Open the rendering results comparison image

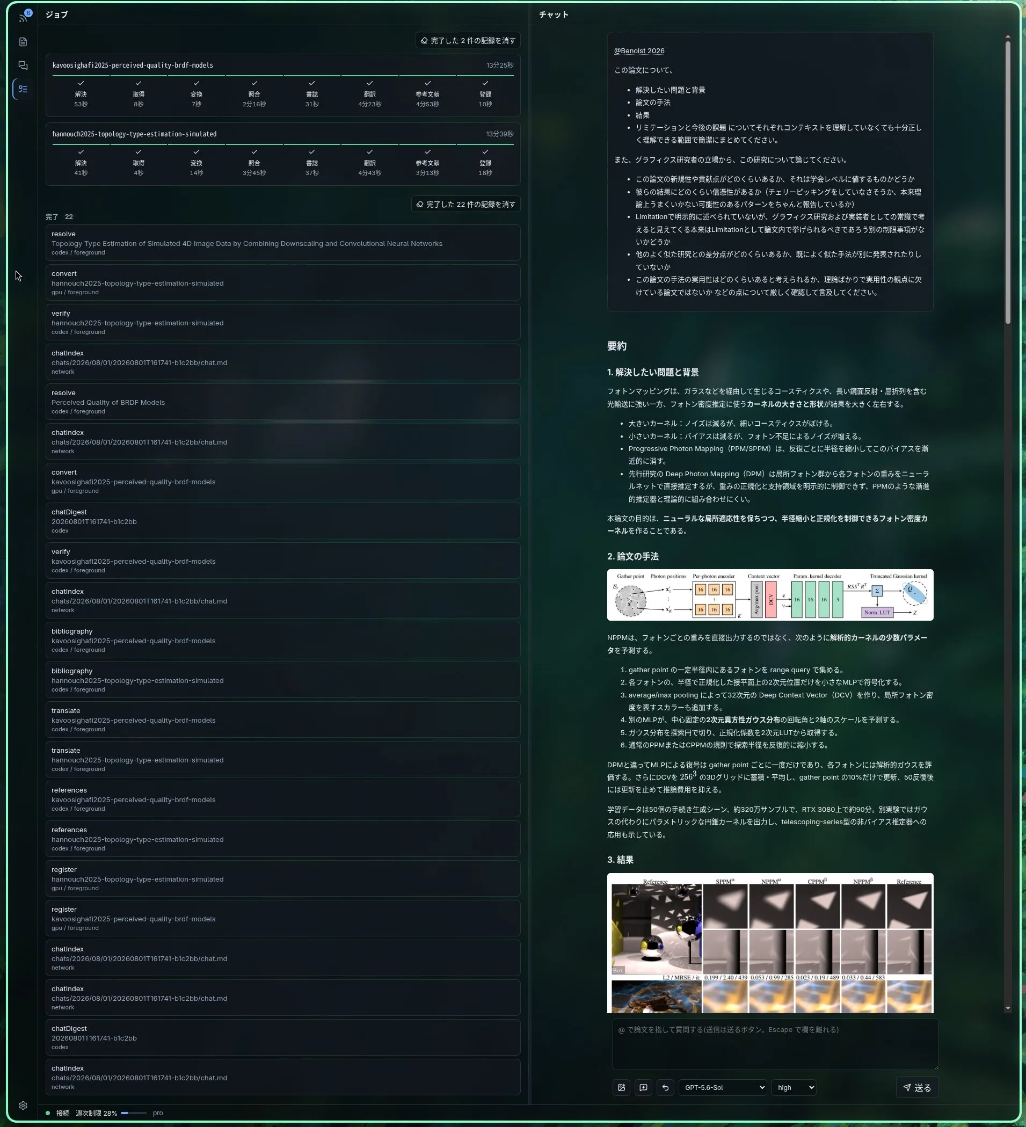coord(770,943)
